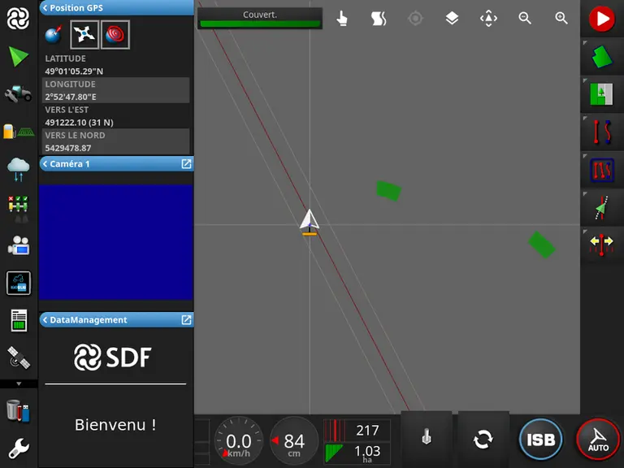Click the white vehicle arrow on map
This screenshot has height=468, width=624.
tap(310, 221)
